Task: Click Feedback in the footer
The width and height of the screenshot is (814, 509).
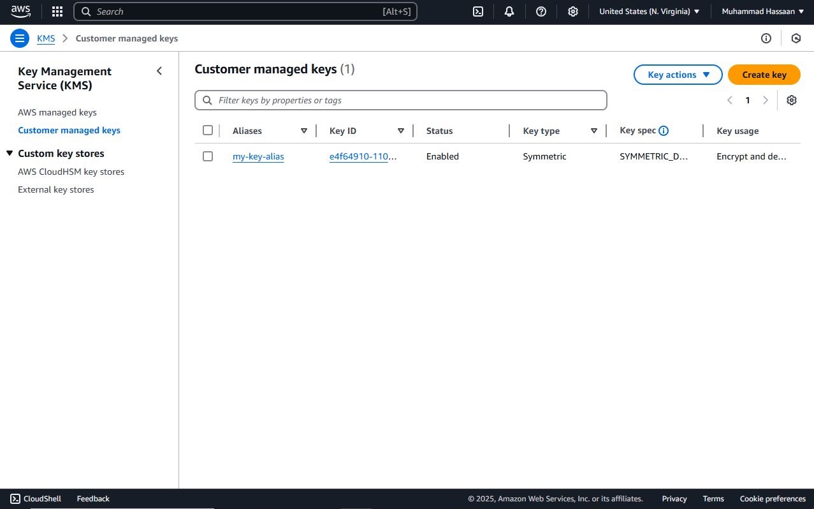Action: click(x=93, y=499)
